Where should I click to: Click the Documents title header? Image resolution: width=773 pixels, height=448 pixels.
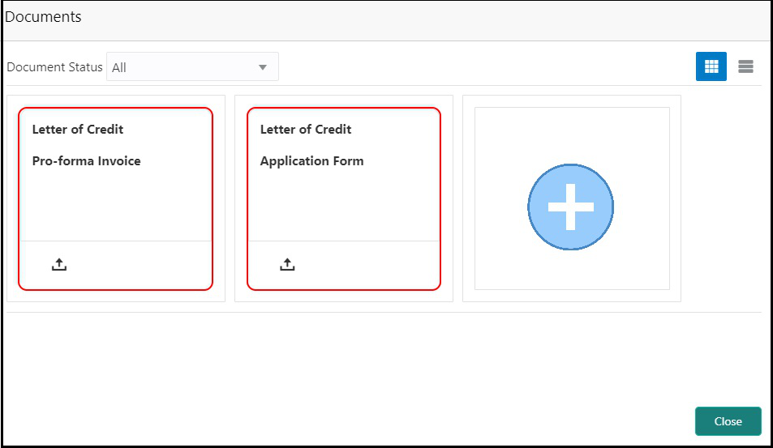tap(43, 17)
